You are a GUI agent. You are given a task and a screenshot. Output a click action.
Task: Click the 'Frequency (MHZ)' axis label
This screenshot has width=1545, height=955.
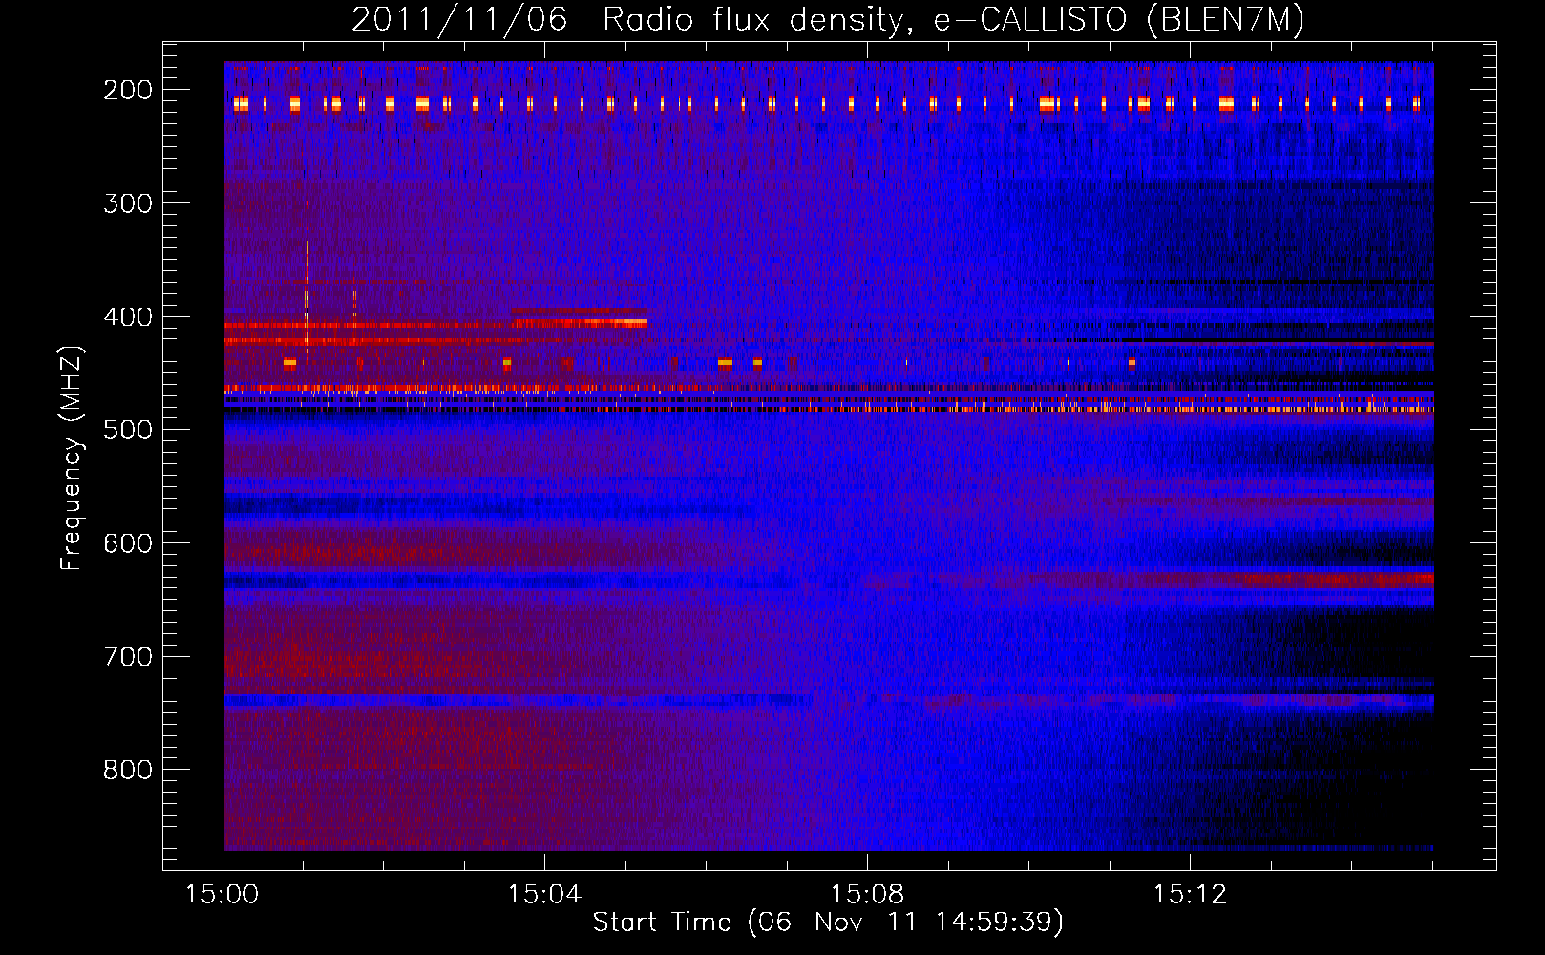[x=72, y=457]
